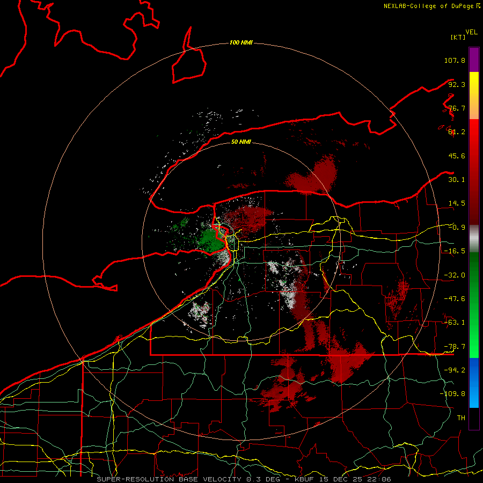Click the -16.5 legend value
This screenshot has width=483, height=483.
(455, 251)
